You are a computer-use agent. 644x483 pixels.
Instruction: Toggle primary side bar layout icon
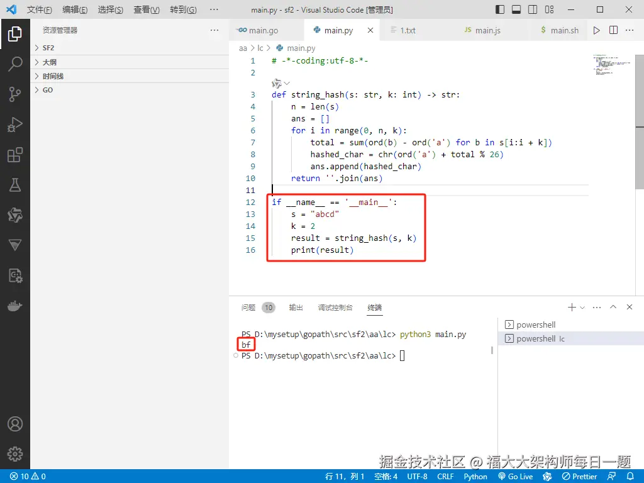[x=500, y=9]
